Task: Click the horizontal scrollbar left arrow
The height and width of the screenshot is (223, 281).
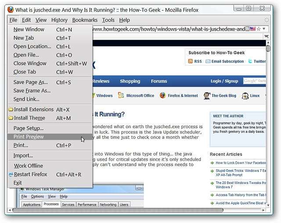Action: tap(10, 210)
